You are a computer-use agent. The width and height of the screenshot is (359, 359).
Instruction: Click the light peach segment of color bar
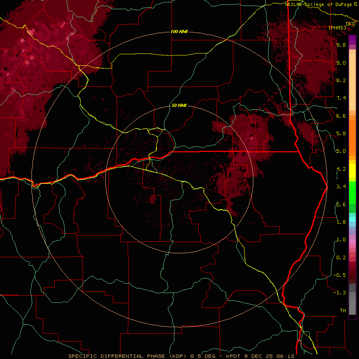(x=352, y=83)
